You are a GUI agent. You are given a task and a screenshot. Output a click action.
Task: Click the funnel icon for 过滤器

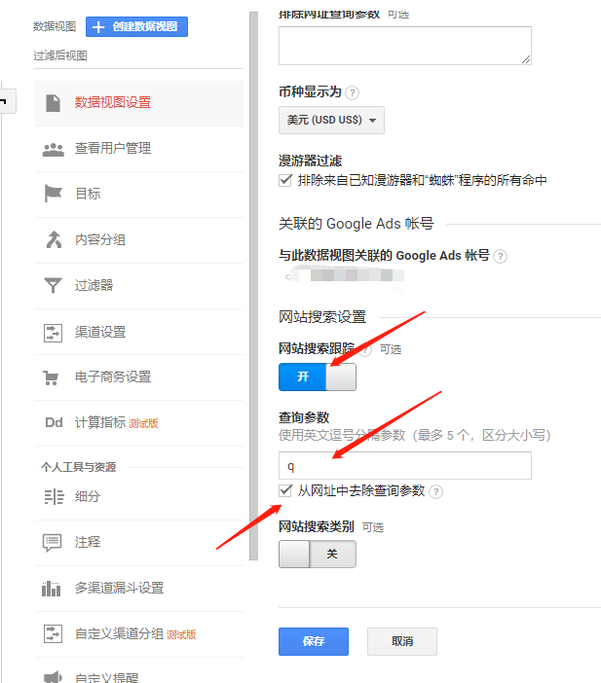pyautogui.click(x=53, y=285)
